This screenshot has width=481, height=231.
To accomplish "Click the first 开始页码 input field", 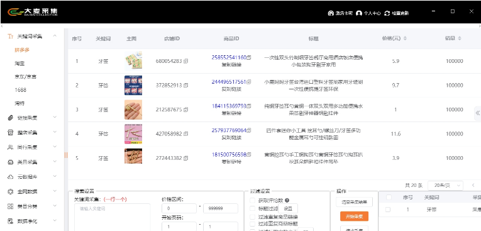I will pyautogui.click(x=179, y=227).
